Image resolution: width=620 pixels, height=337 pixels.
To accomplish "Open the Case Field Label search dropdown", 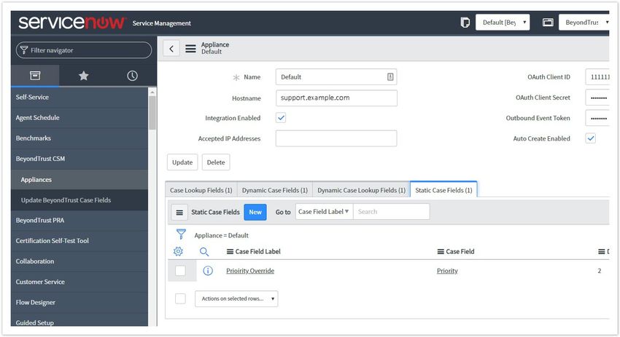I will click(324, 212).
